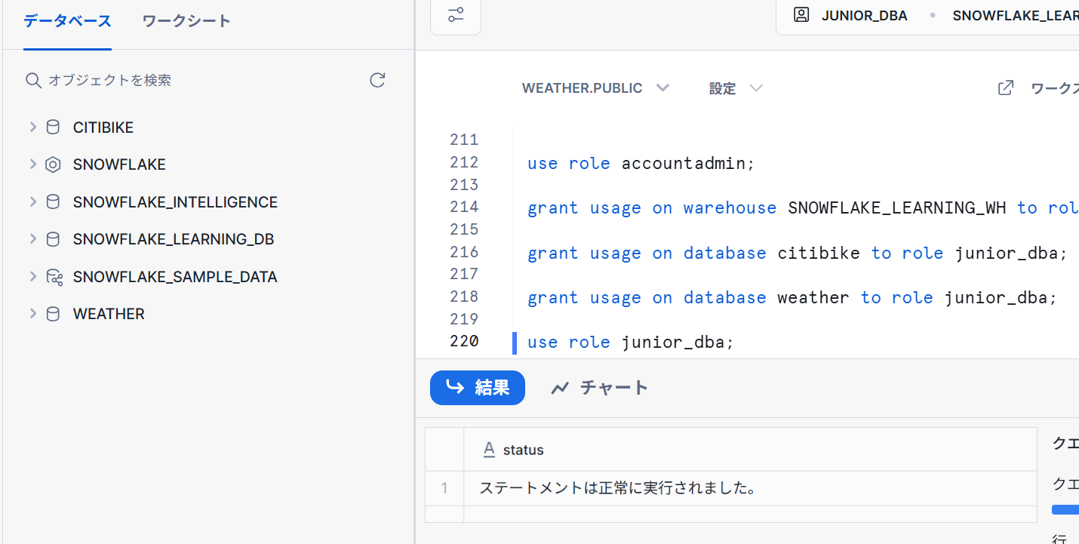This screenshot has height=544, width=1079.
Task: Click the status column header
Action: [750, 450]
